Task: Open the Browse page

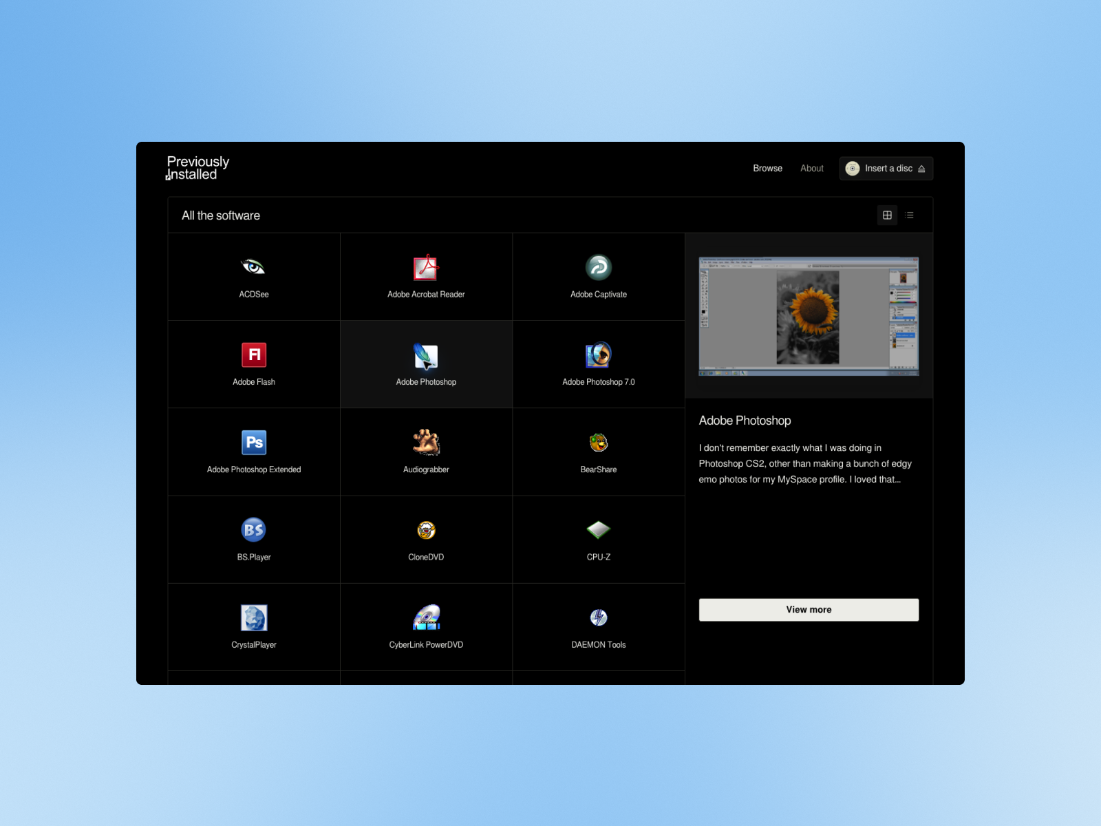Action: pos(767,169)
